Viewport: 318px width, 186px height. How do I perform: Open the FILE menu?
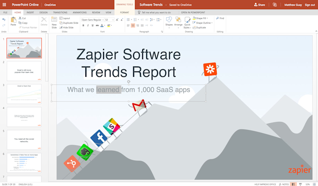[5, 12]
